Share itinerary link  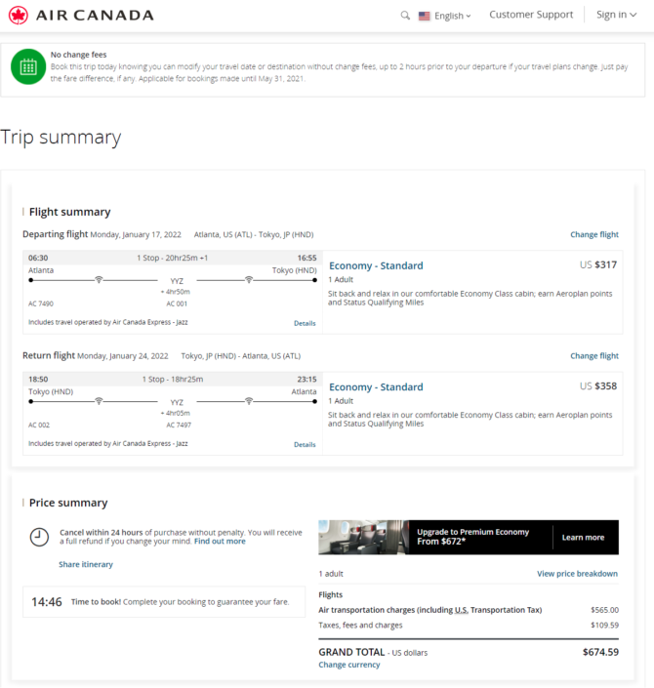(x=86, y=564)
